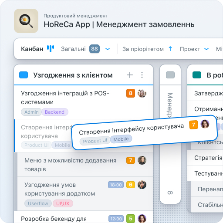
Task: Click priority badge 8 on POS integration task
Action: tap(131, 93)
